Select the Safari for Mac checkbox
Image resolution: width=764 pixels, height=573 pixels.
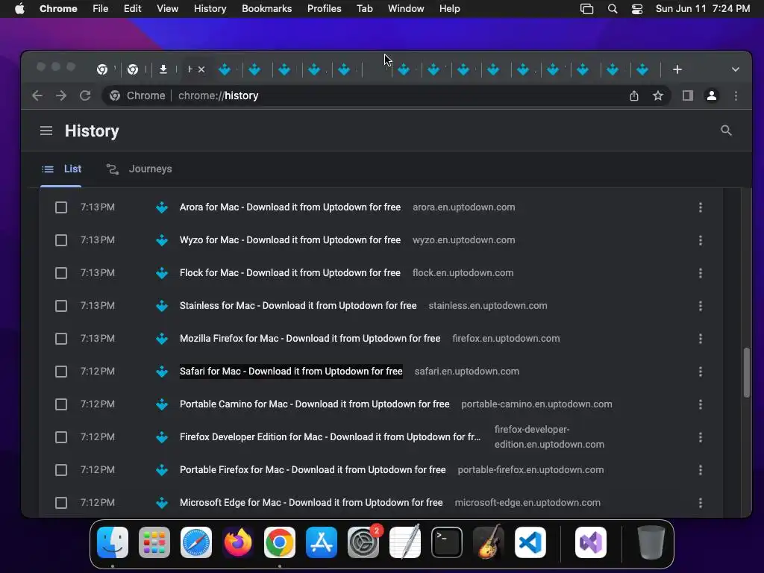[61, 372]
